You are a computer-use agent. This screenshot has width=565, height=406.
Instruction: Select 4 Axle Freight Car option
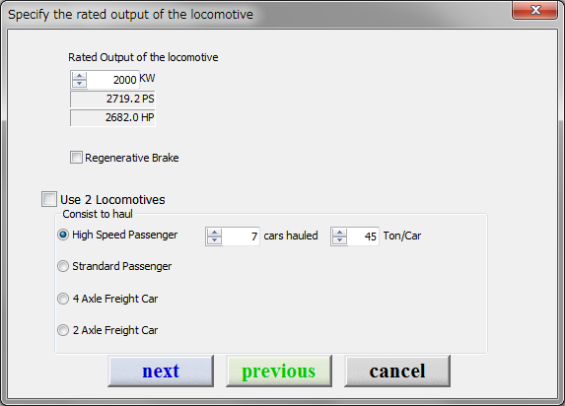[x=63, y=299]
